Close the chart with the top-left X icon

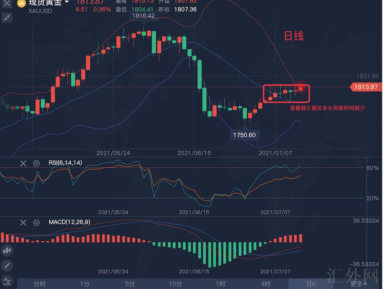pyautogui.click(x=7, y=4)
